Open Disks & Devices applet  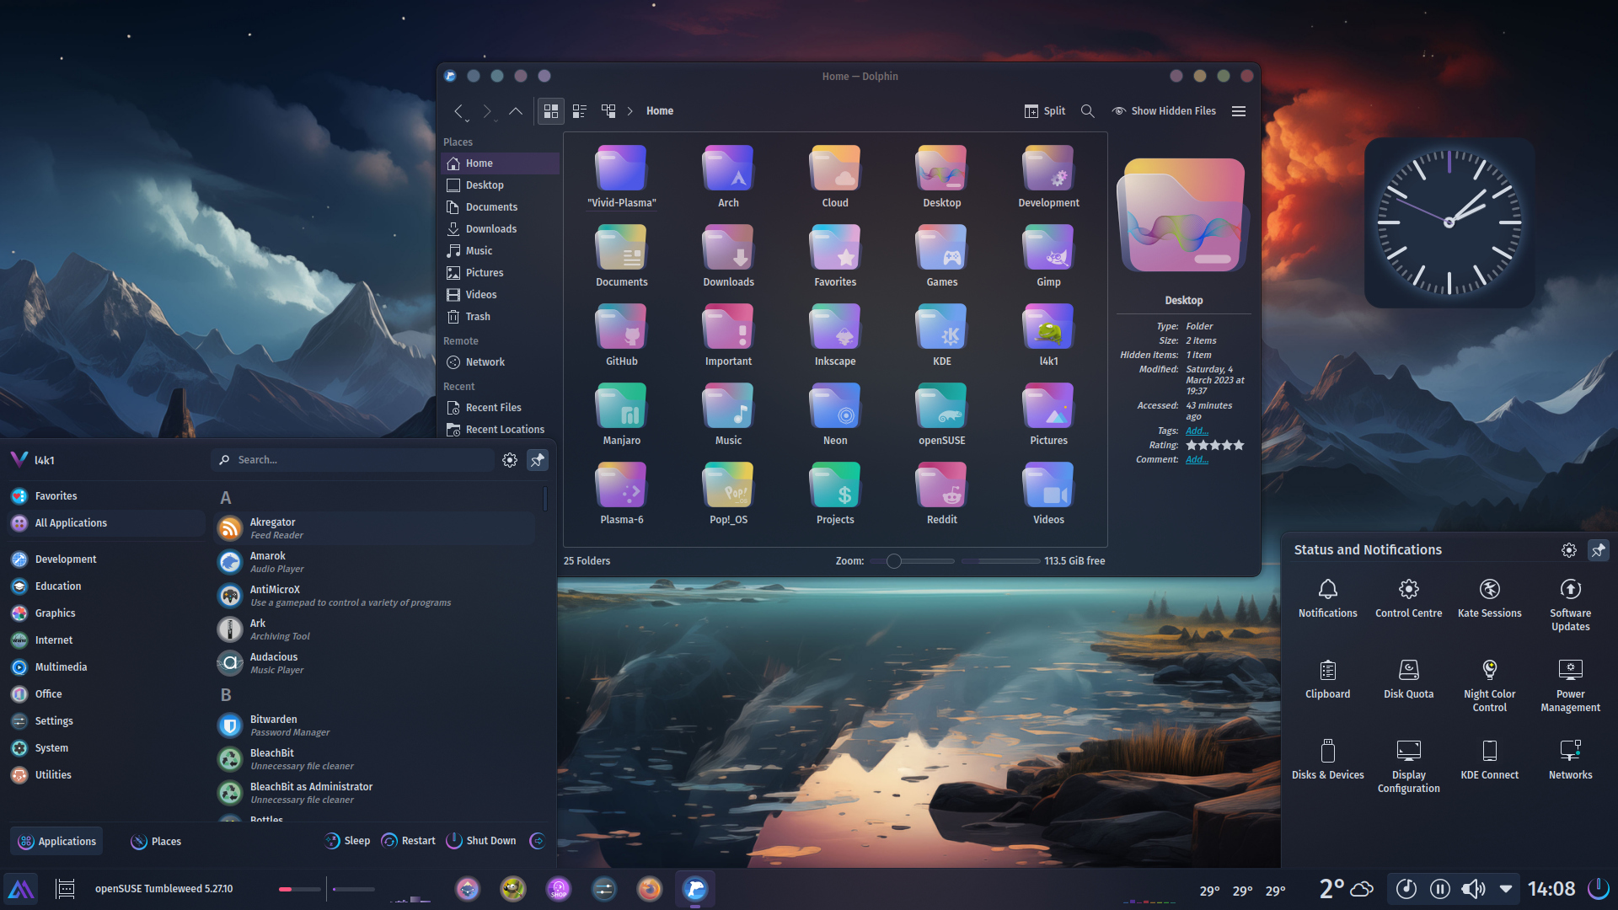[x=1327, y=760]
